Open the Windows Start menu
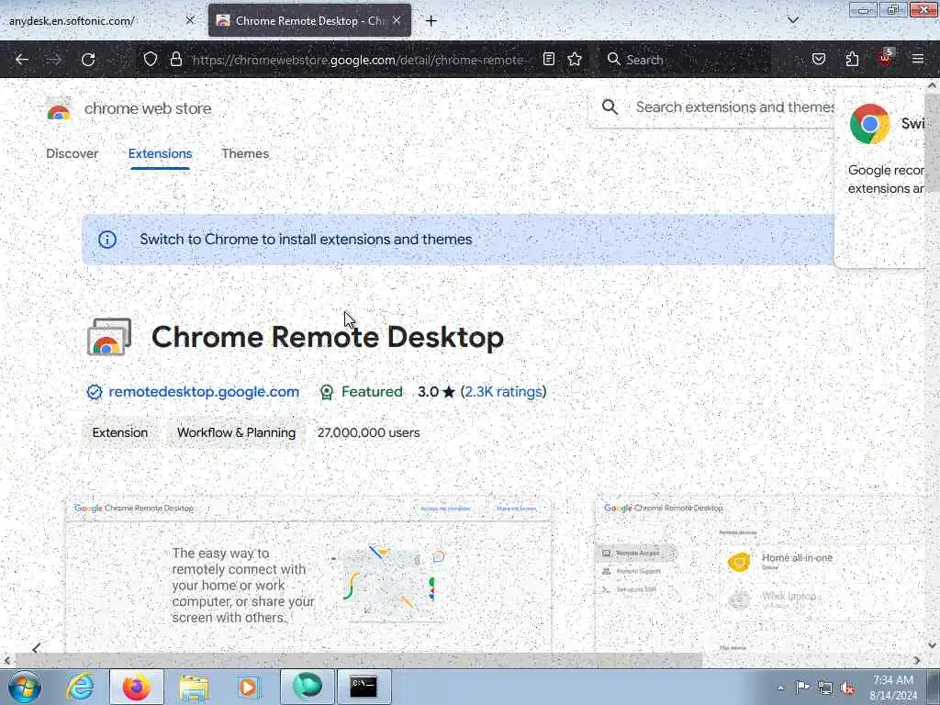This screenshot has width=940, height=705. 25,687
